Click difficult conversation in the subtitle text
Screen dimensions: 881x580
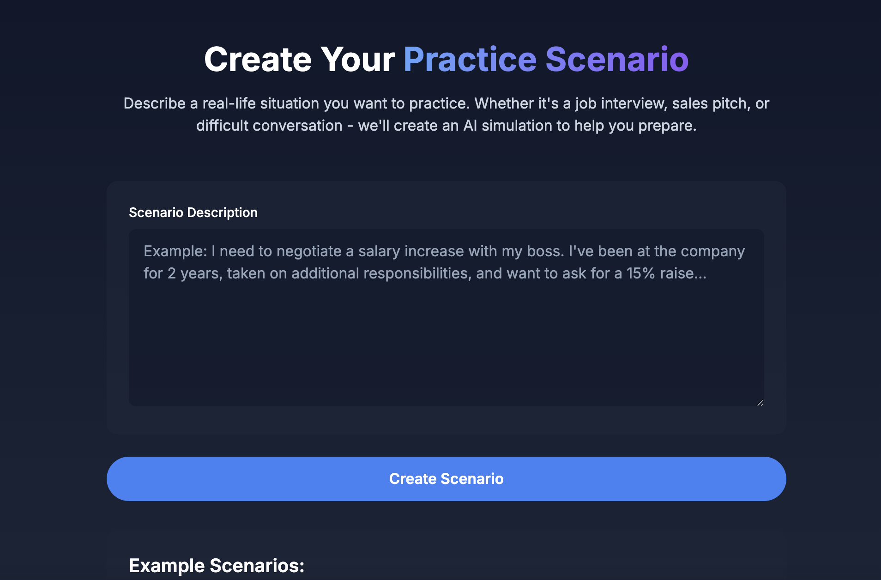pos(269,126)
